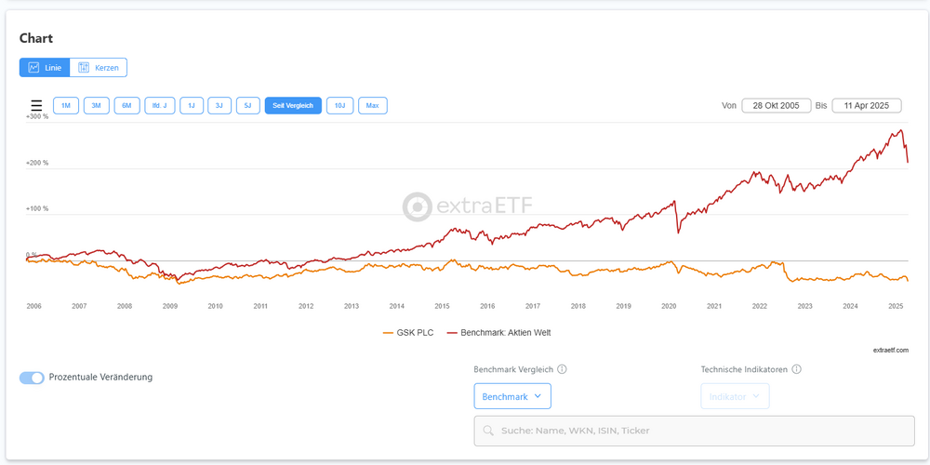
Task: Click the extraetf.com credit link
Action: point(891,350)
